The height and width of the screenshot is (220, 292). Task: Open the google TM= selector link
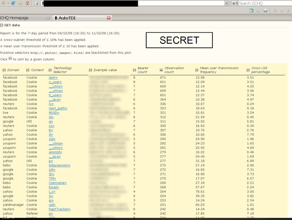pyautogui.click(x=52, y=178)
